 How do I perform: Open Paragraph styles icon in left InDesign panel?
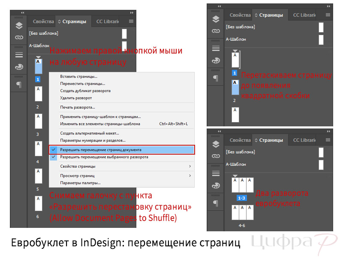pos(19,84)
